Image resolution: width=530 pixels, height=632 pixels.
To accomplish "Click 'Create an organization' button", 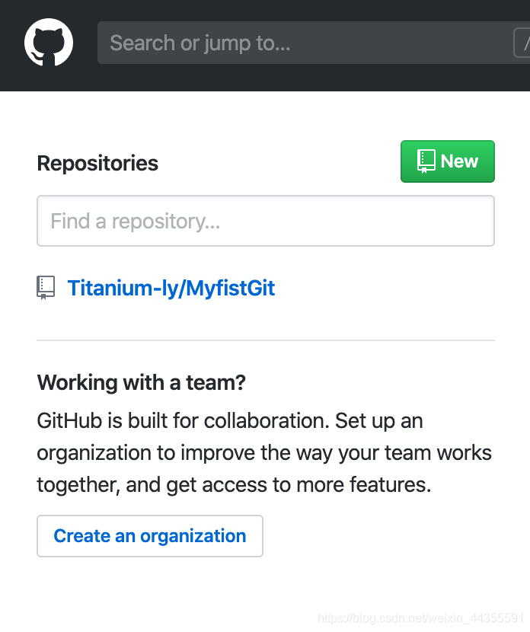I will (150, 536).
